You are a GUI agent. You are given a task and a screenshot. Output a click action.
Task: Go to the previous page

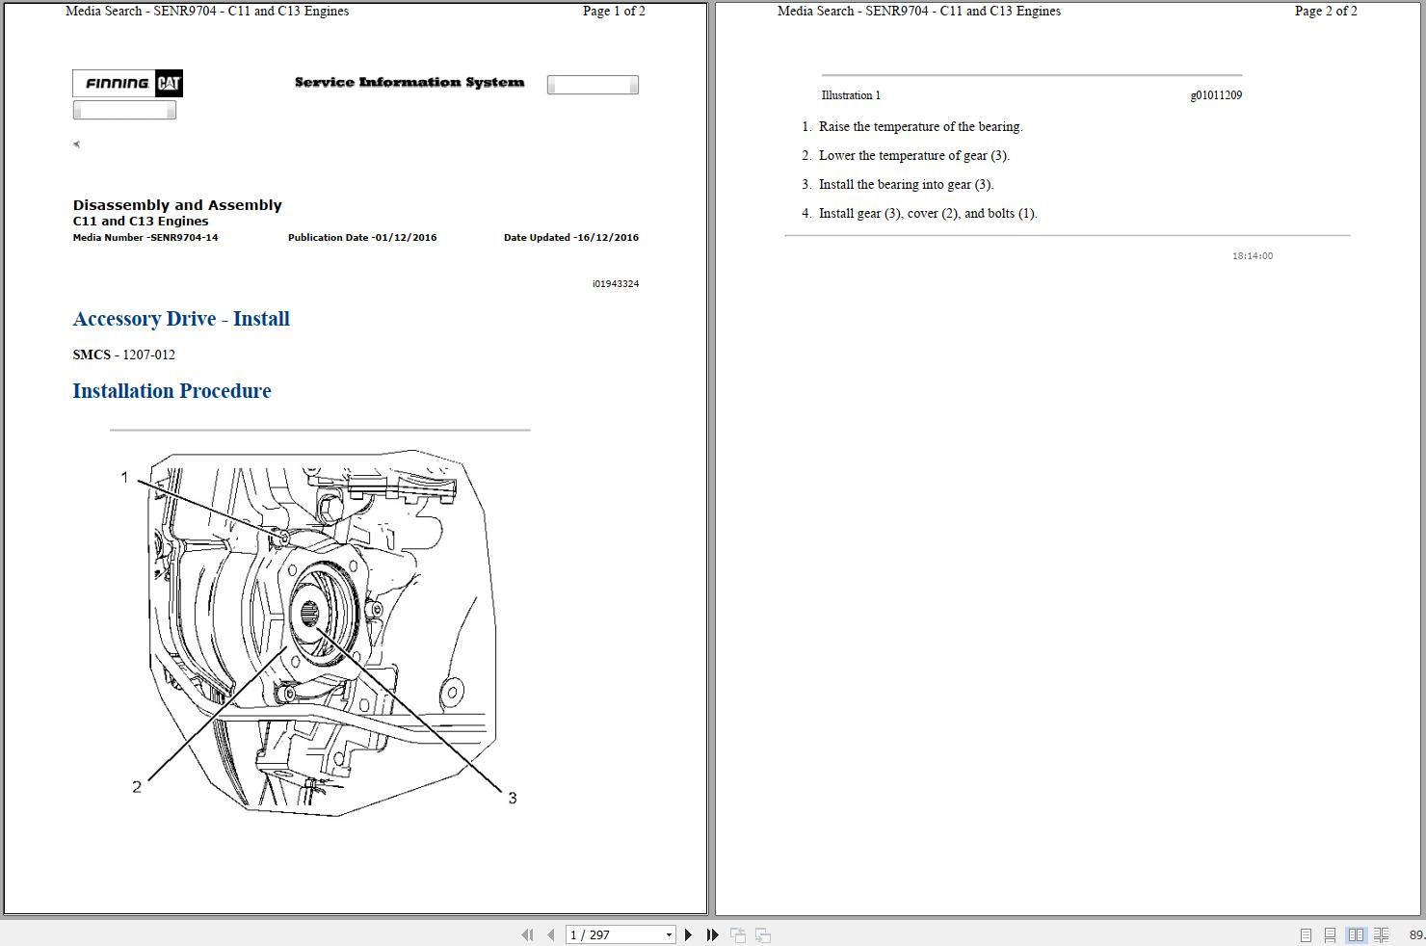click(x=550, y=934)
